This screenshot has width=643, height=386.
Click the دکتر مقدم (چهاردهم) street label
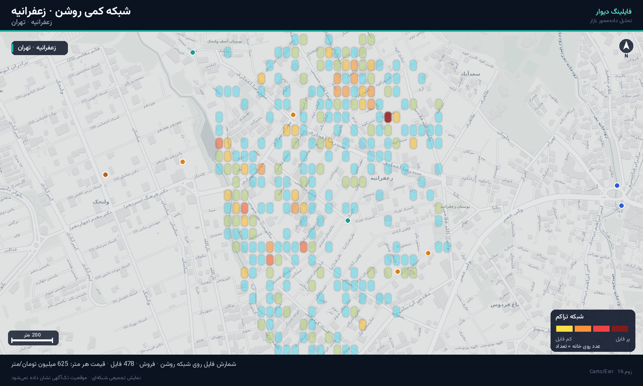[x=90, y=220]
